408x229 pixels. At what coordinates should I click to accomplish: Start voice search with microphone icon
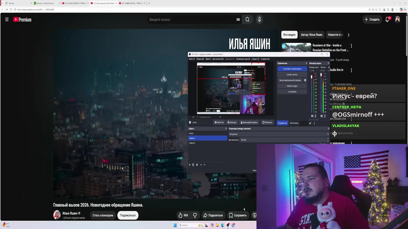point(259,19)
